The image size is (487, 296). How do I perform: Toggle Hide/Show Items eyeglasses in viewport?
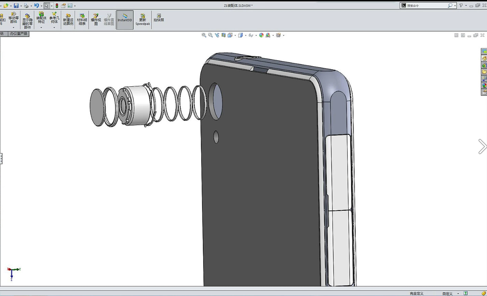coord(251,35)
